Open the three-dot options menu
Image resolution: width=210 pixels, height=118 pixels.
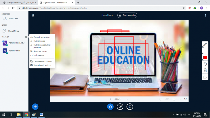point(206,15)
